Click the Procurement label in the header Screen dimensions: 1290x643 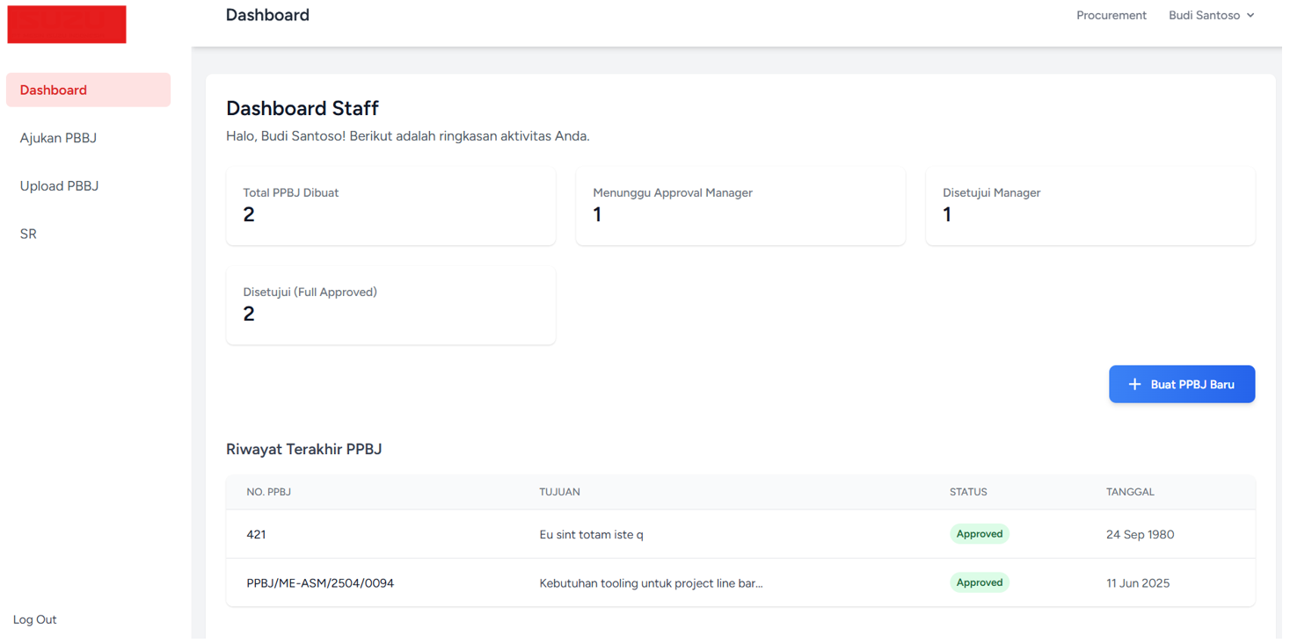click(1111, 15)
